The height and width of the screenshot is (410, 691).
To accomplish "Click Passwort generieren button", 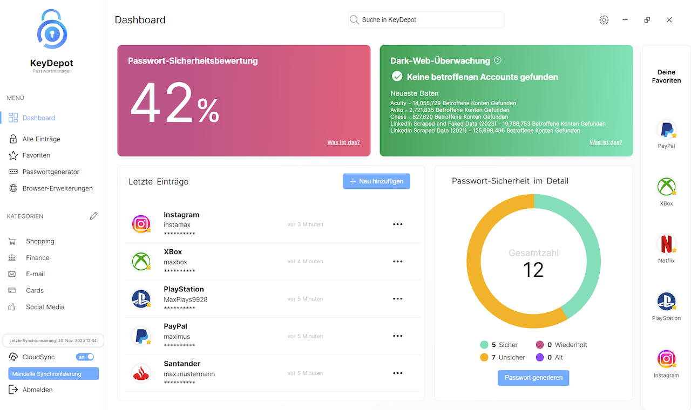I will [533, 378].
